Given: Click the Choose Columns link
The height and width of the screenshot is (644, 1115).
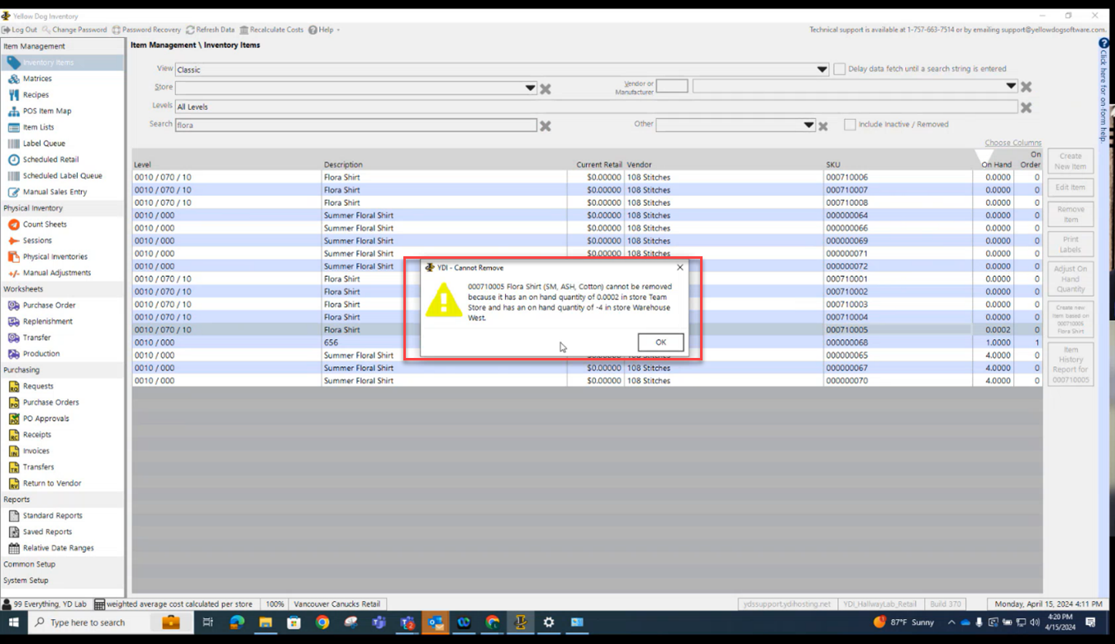Looking at the screenshot, I should click(1013, 143).
